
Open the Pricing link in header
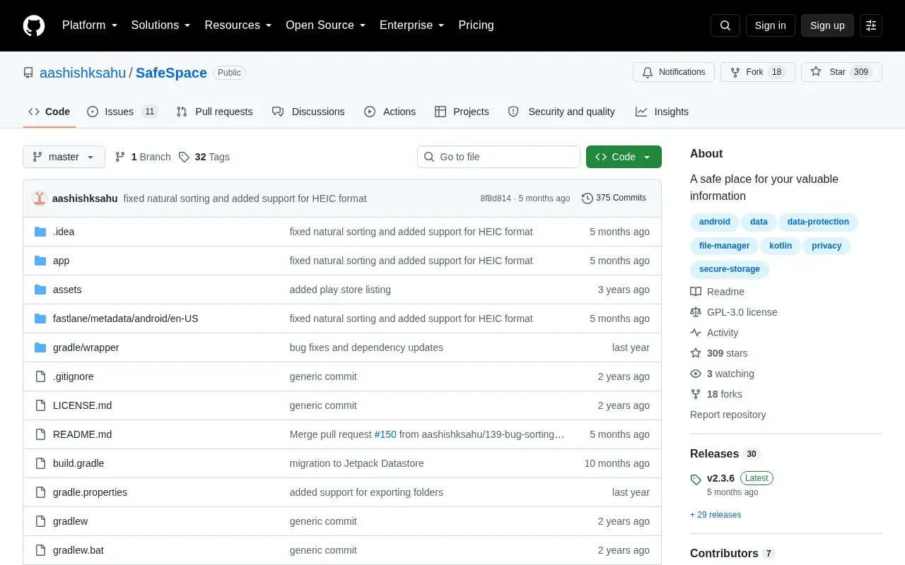click(476, 25)
